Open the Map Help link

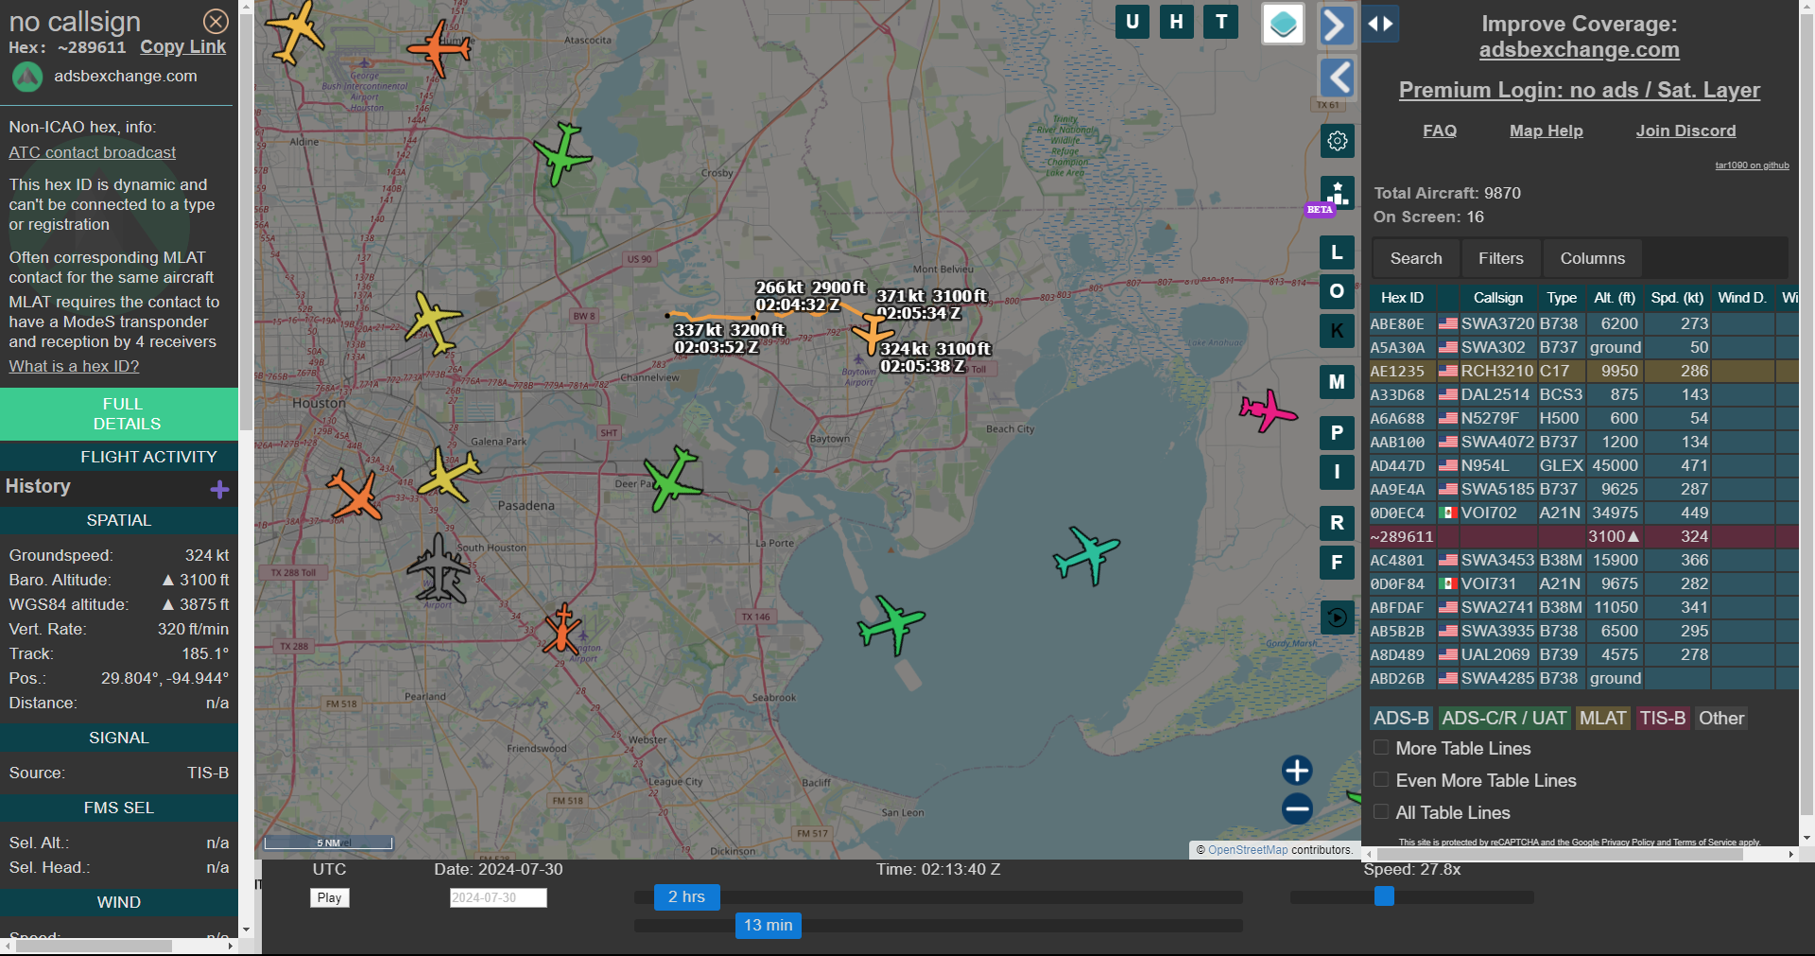click(x=1547, y=130)
